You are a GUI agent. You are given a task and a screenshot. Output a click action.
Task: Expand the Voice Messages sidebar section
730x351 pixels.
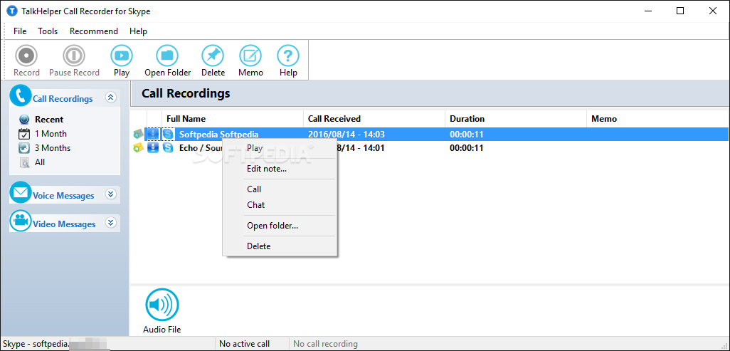(110, 194)
